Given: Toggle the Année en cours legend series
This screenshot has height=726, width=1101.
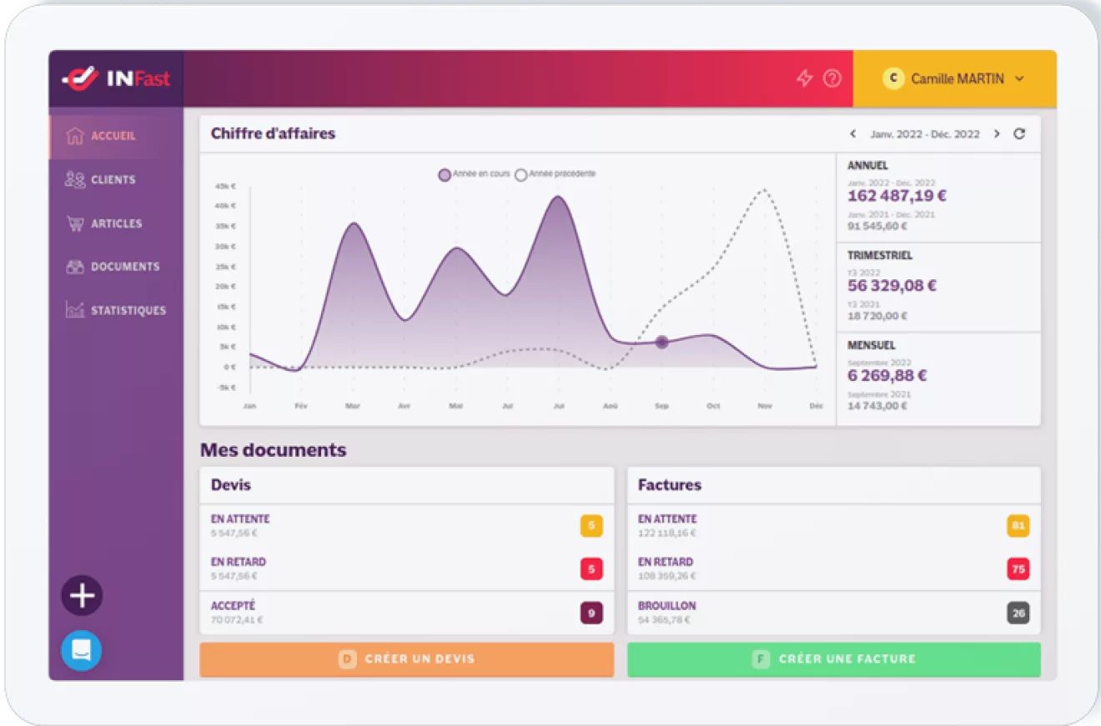Looking at the screenshot, I should point(475,174).
